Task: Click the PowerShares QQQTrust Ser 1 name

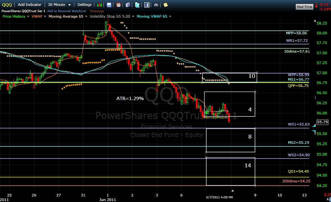Action: (24, 11)
